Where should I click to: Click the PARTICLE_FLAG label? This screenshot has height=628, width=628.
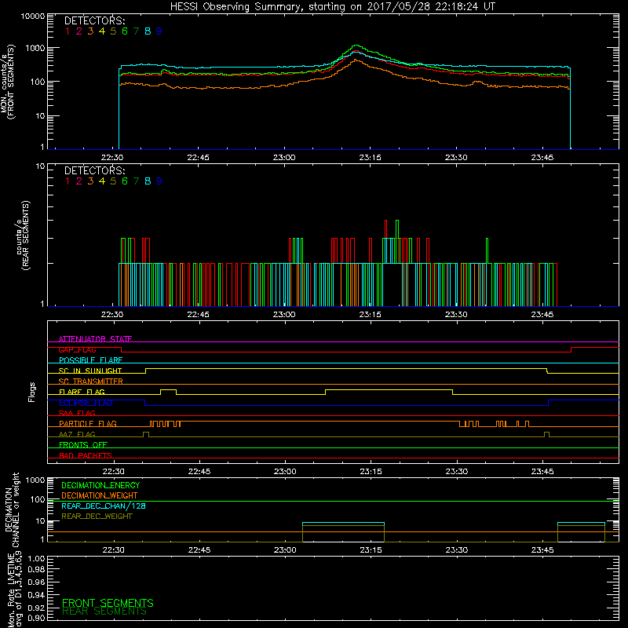point(88,423)
